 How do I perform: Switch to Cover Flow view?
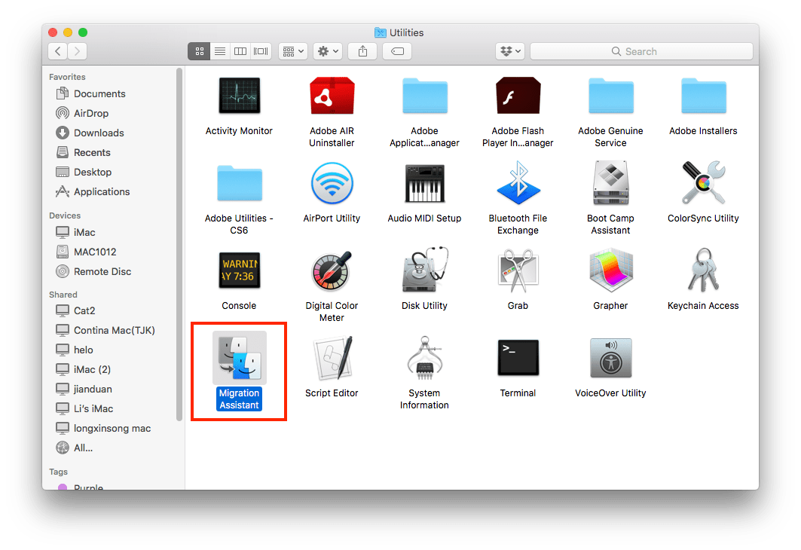(x=260, y=50)
